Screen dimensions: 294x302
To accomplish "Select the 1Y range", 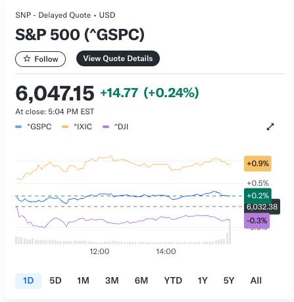I will 203,281.
